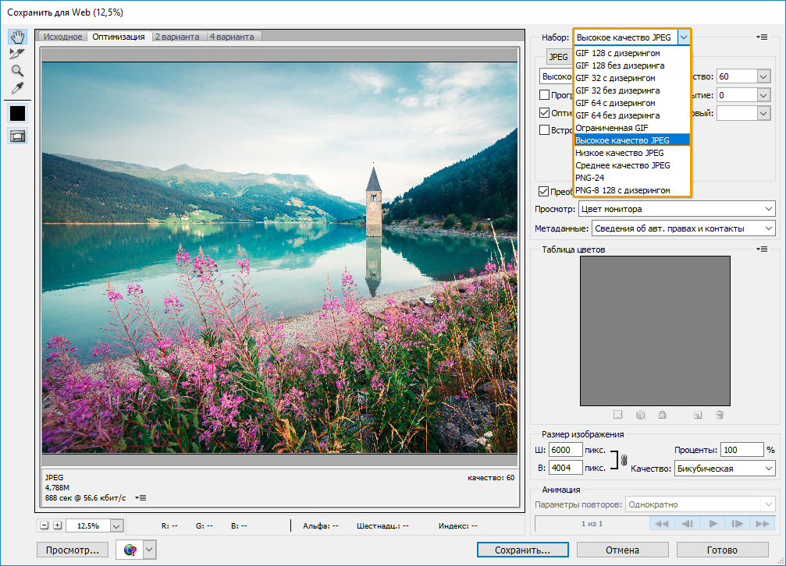Click the 'Просмотр...' button
Screen dimensions: 786x566
pyautogui.click(x=73, y=550)
